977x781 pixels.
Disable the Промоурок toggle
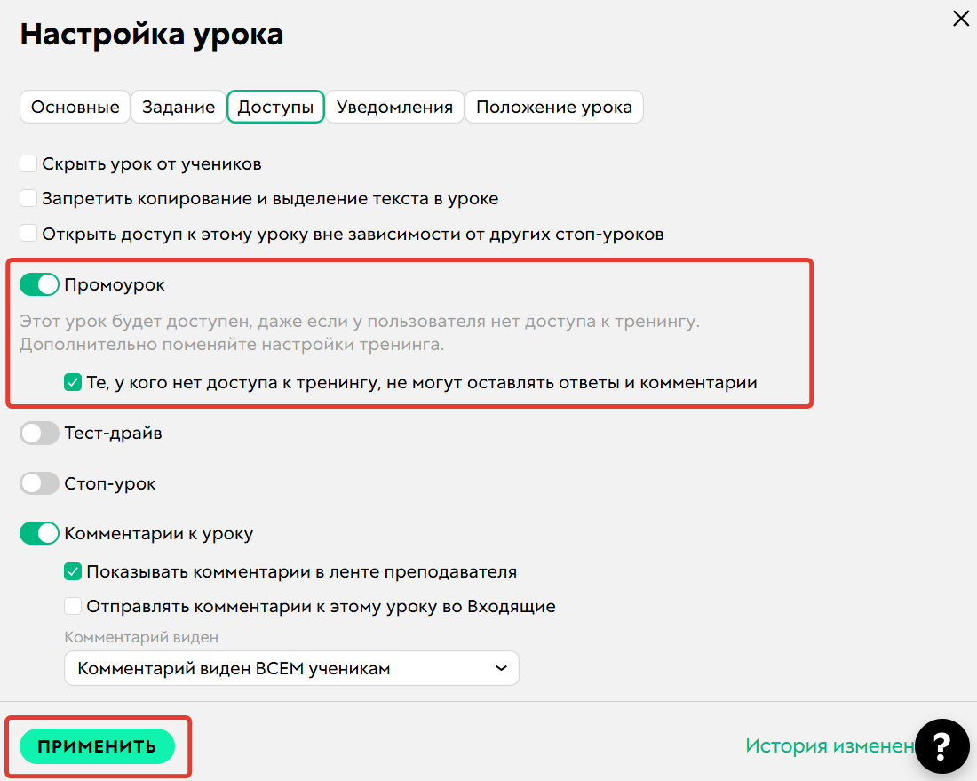tap(39, 283)
